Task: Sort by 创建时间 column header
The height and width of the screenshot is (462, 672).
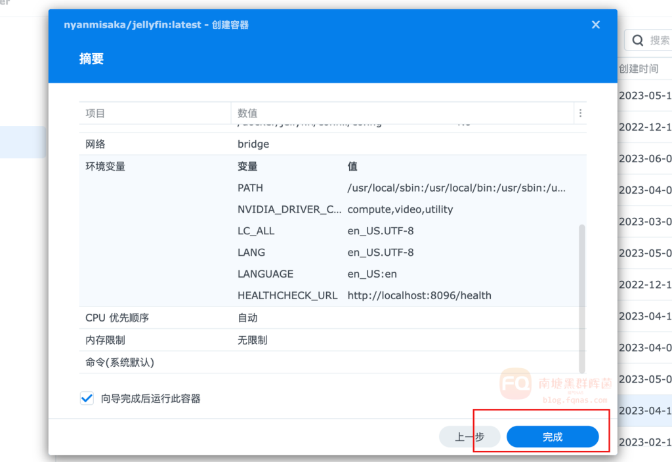Action: tap(640, 69)
